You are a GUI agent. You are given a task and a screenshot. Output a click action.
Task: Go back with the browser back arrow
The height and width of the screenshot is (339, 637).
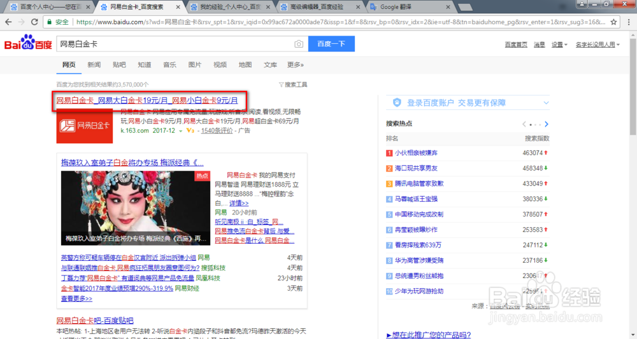click(x=8, y=22)
